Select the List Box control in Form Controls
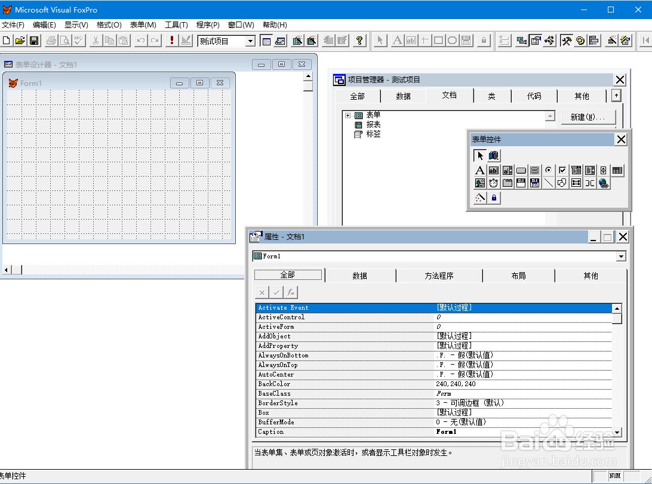Viewport: 652px width, 484px height. [x=590, y=170]
